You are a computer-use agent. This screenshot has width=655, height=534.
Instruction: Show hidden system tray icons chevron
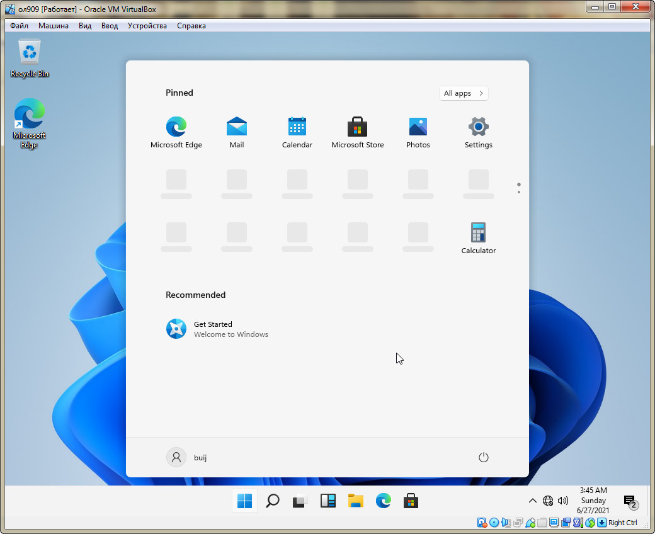pos(532,501)
